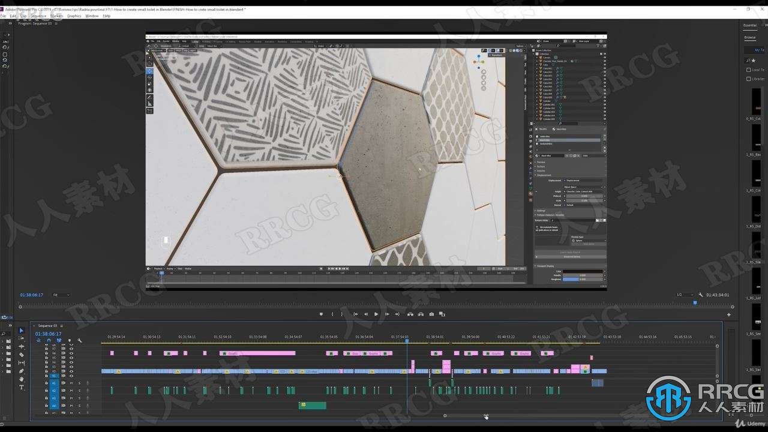Expand first bin in Project panel
Viewport: 768px width, 432px height.
click(2, 341)
